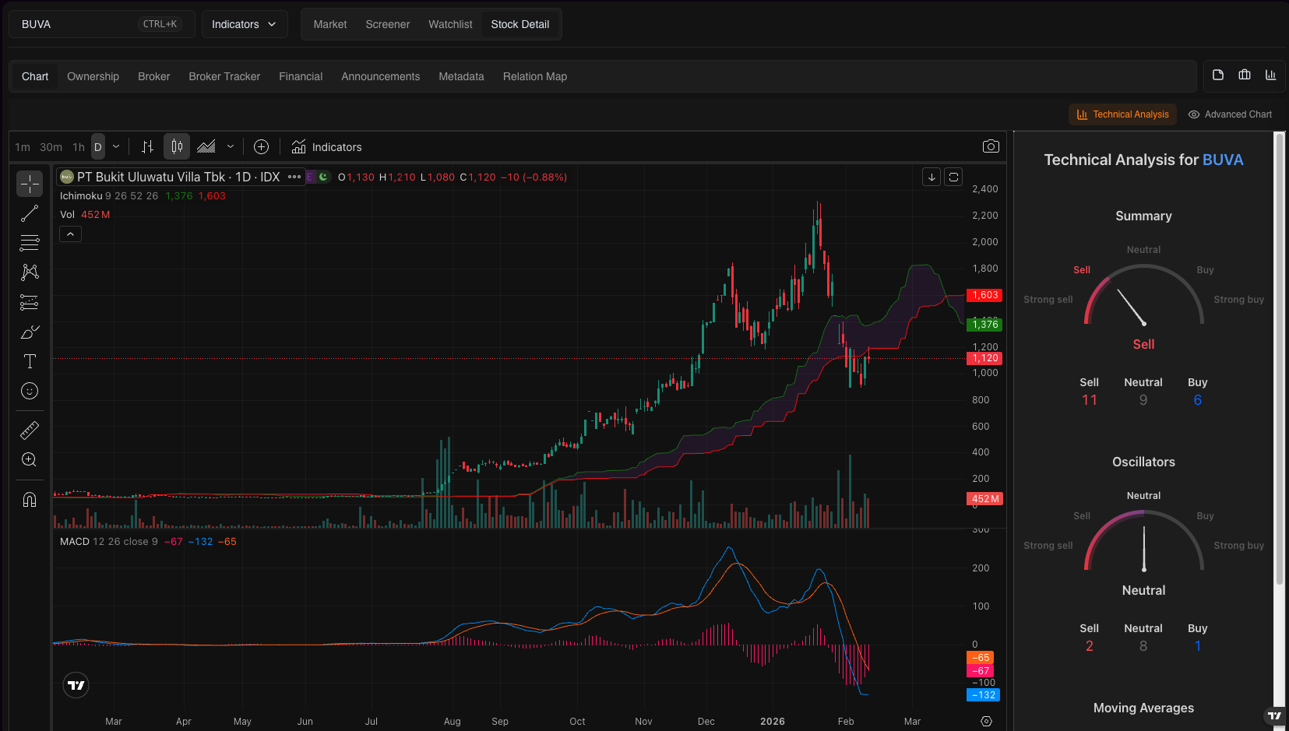Open the emoji icons tool
This screenshot has width=1289, height=731.
[30, 391]
